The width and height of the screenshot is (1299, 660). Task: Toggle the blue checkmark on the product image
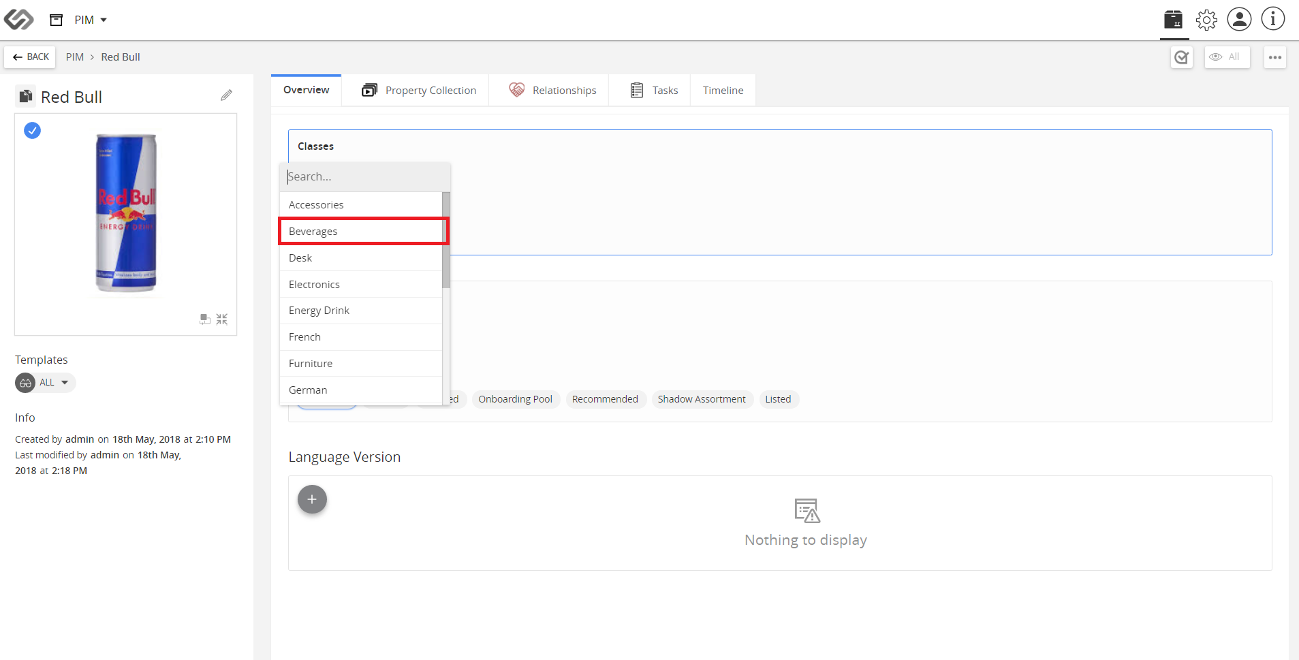pos(32,130)
